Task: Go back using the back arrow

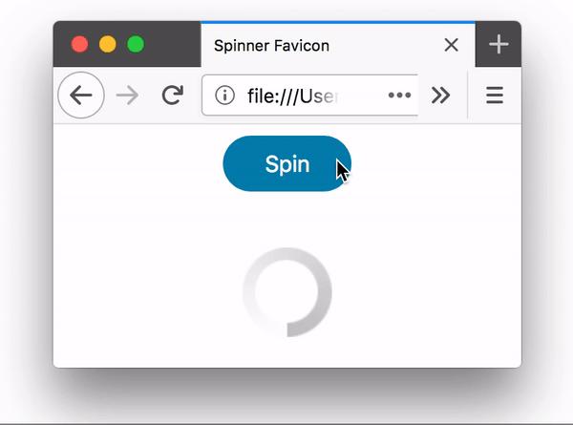Action: 81,96
